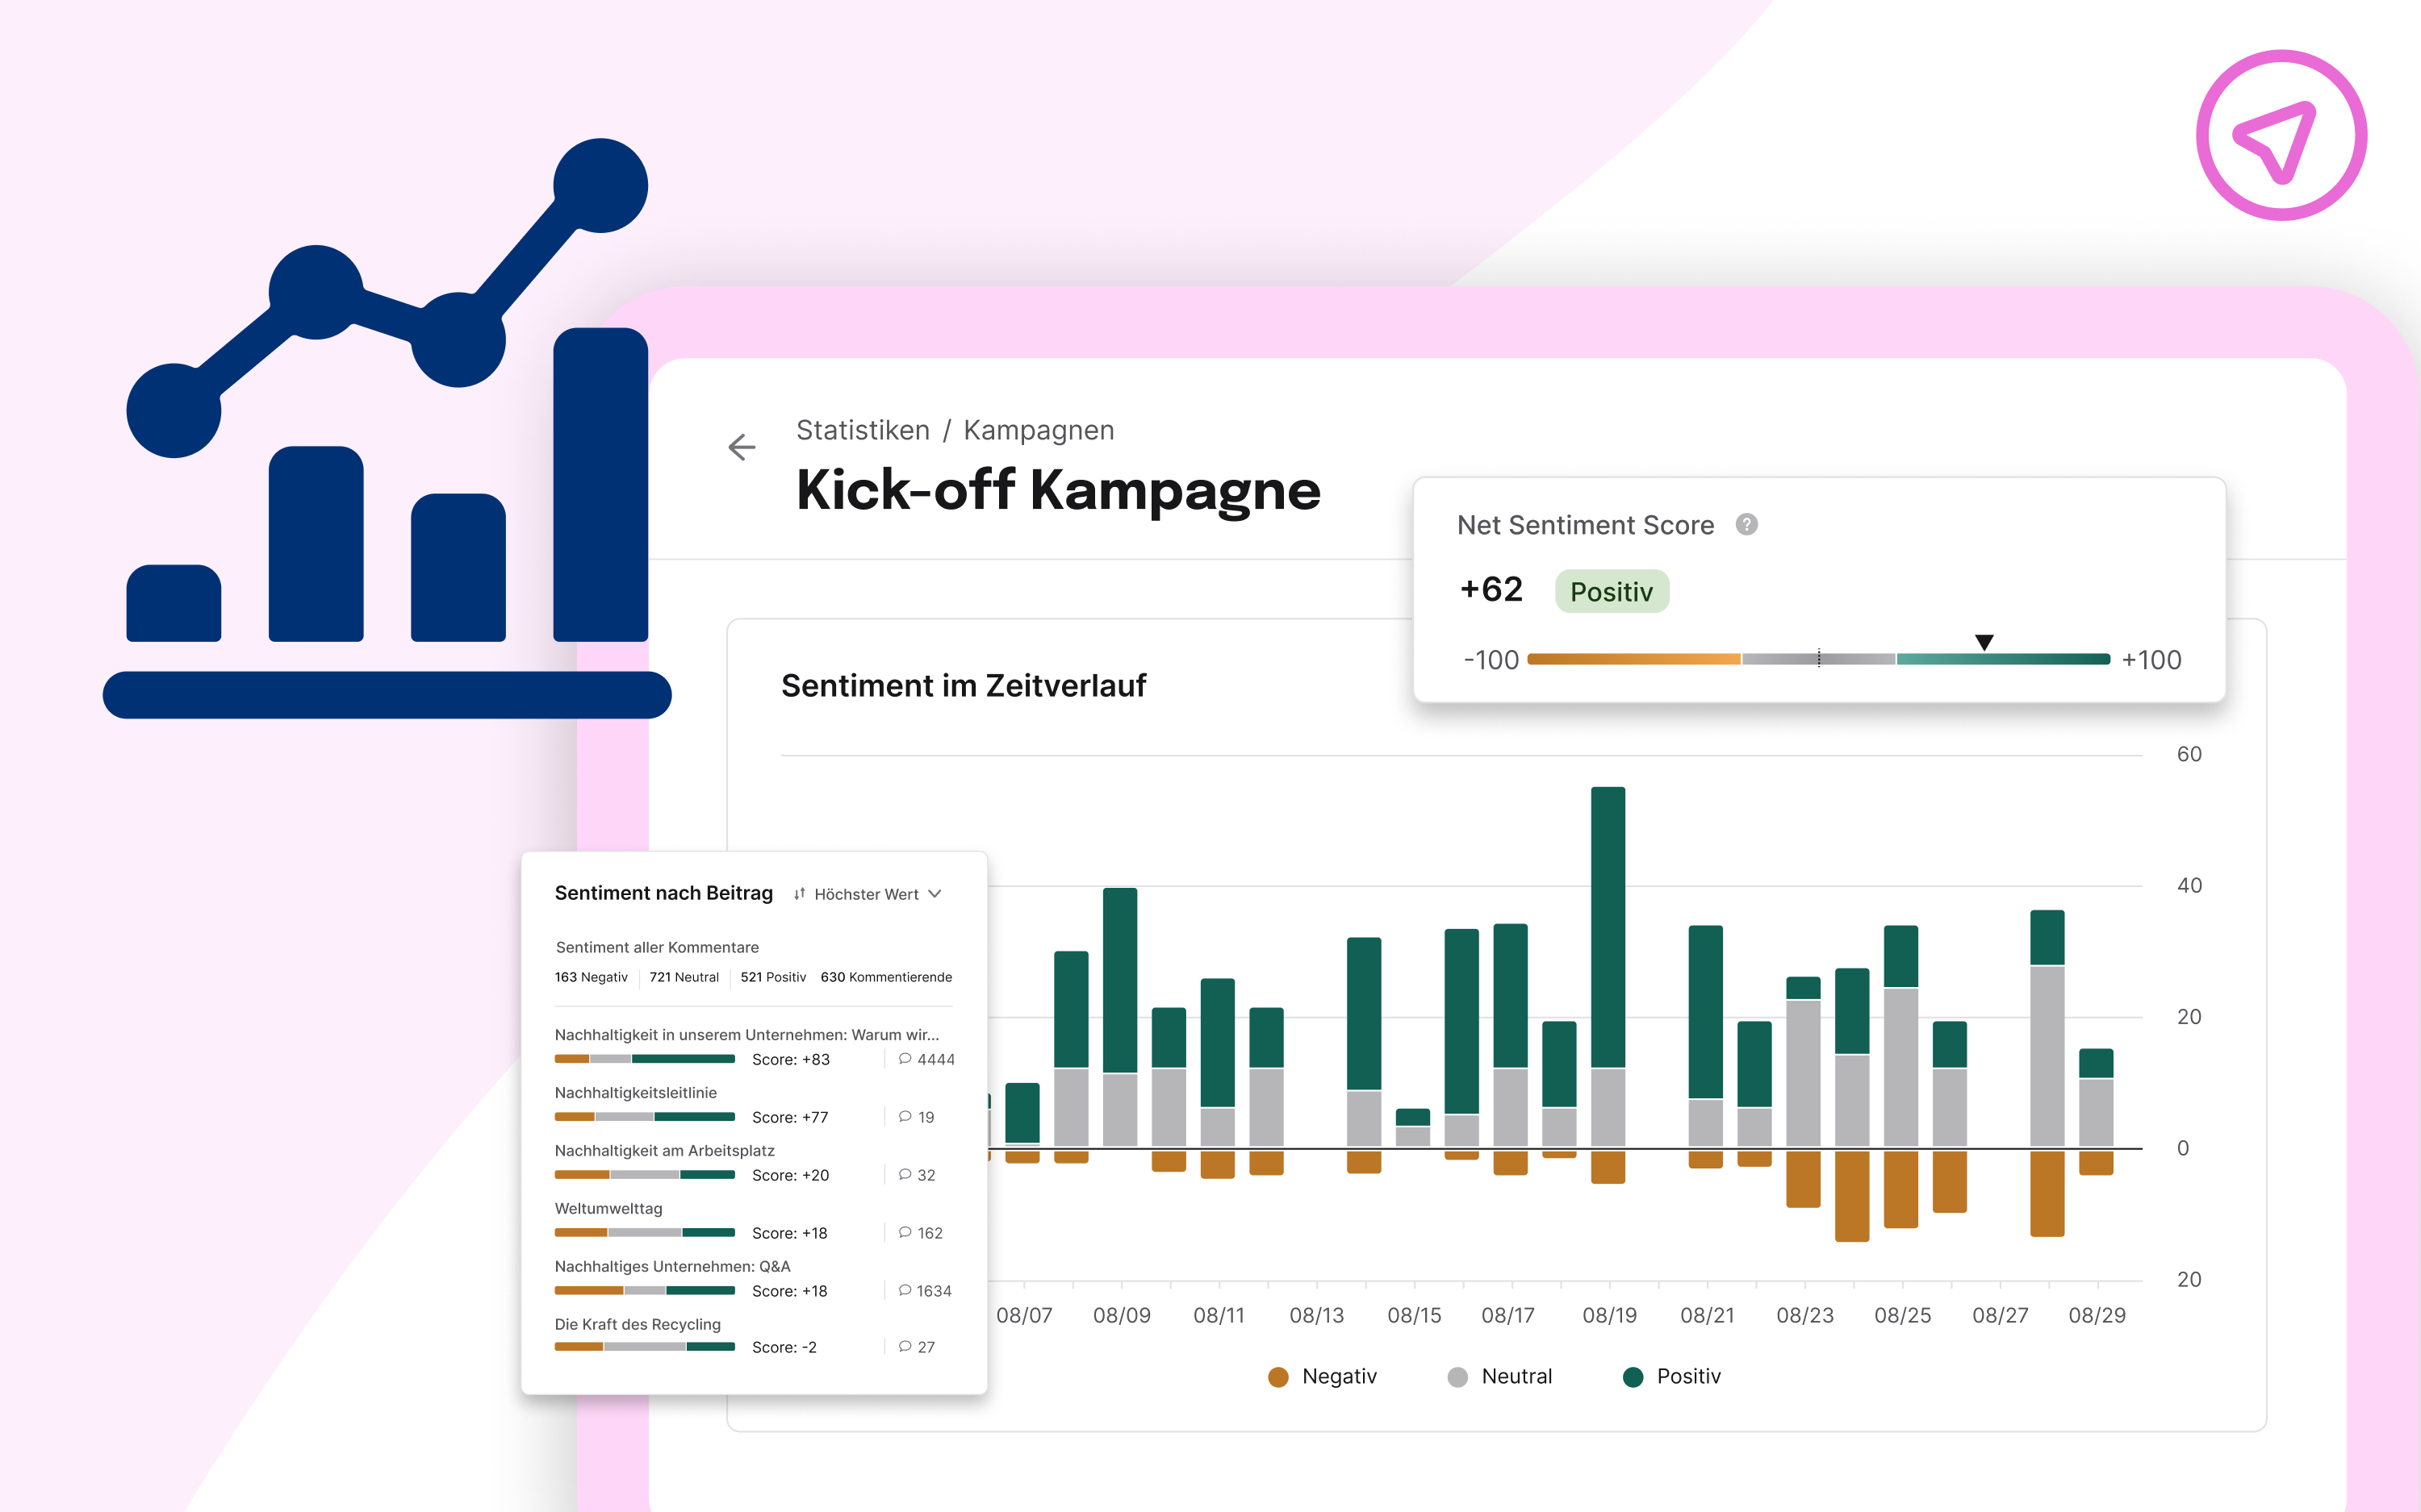Click the Score: -2 value
The width and height of the screenshot is (2421, 1512).
[x=784, y=1347]
